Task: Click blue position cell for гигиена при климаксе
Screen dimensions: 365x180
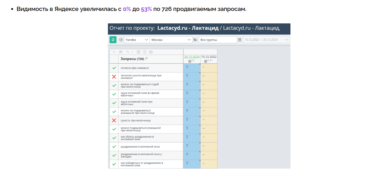Action: (192, 68)
